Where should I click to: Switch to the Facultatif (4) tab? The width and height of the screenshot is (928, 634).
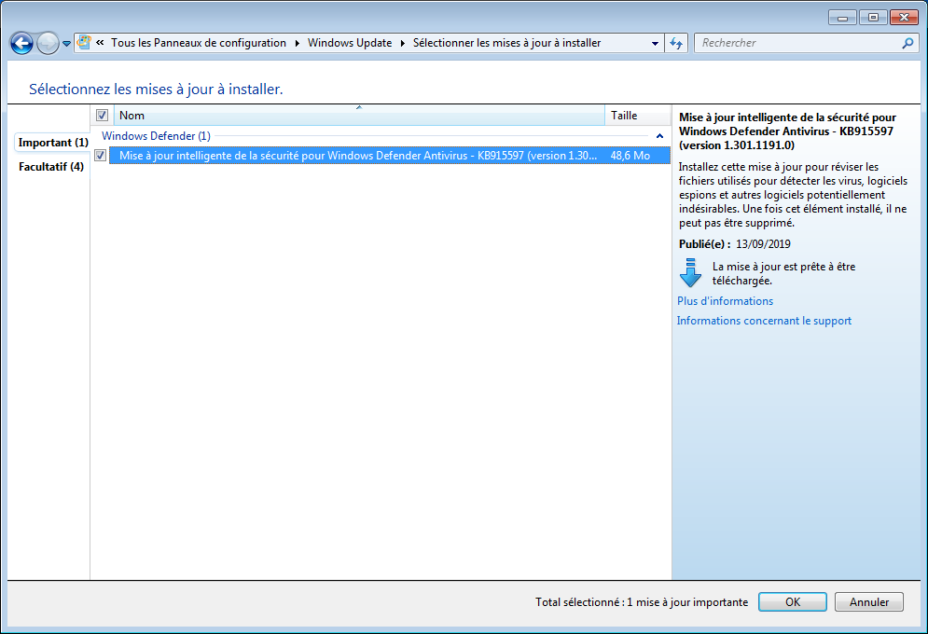(x=51, y=167)
